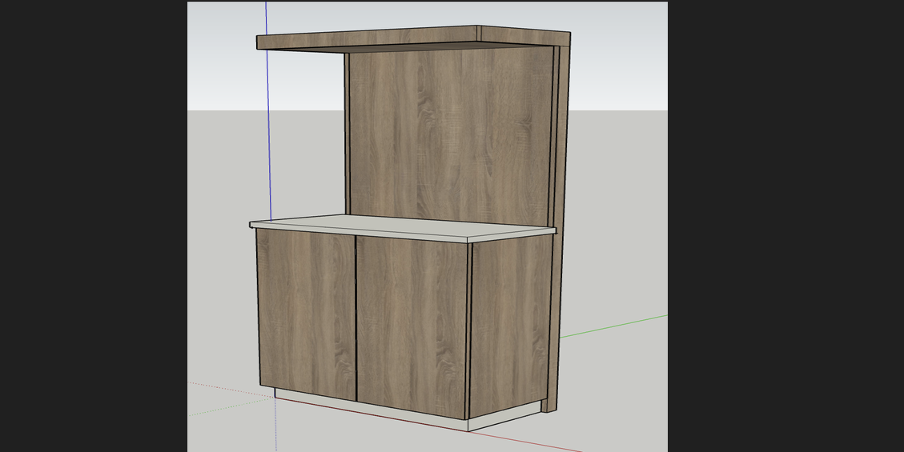The width and height of the screenshot is (904, 452).
Task: Click the dark empty area on right
Action: click(785, 224)
